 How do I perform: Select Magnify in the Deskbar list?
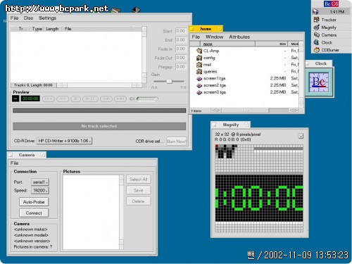click(x=332, y=27)
